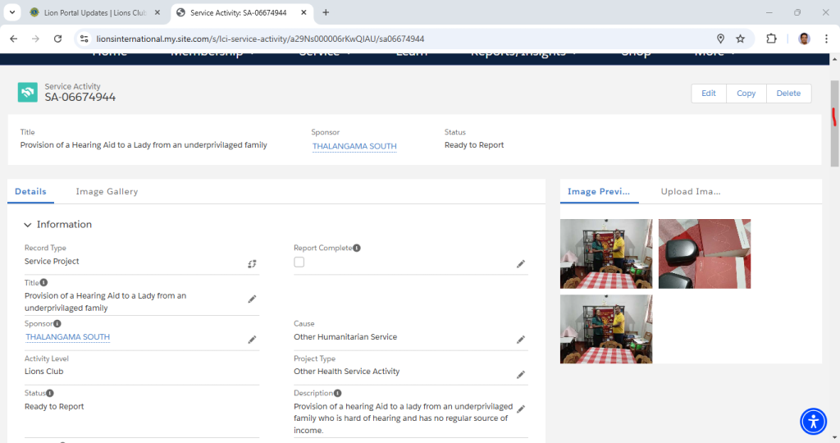840x443 pixels.
Task: Open a new browser tab
Action: coord(326,12)
